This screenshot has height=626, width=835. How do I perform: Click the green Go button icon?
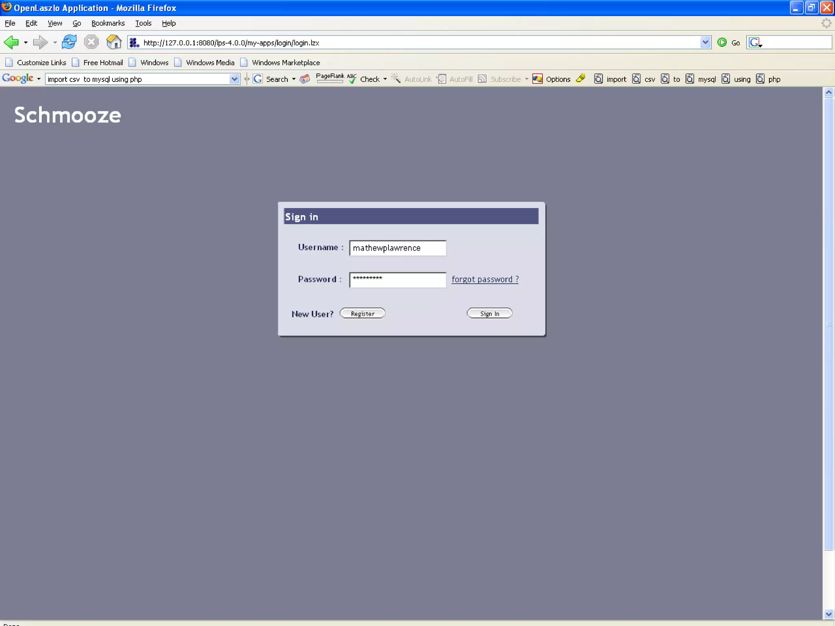[x=722, y=42]
